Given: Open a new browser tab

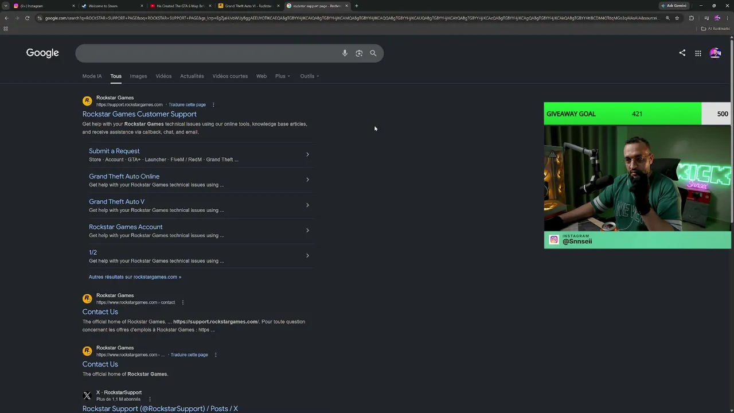Looking at the screenshot, I should tap(357, 6).
